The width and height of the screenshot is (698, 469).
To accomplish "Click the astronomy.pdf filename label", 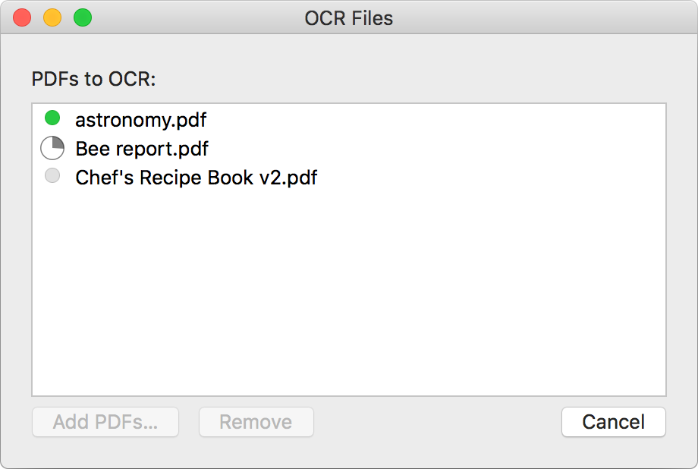I will tap(140, 119).
